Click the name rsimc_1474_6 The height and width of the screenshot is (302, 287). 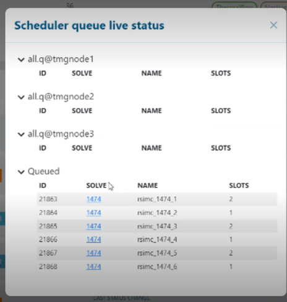(157, 267)
